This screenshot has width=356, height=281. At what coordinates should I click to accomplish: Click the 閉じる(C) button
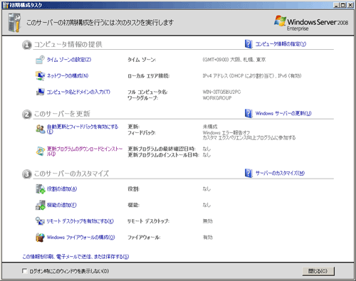[x=318, y=271]
